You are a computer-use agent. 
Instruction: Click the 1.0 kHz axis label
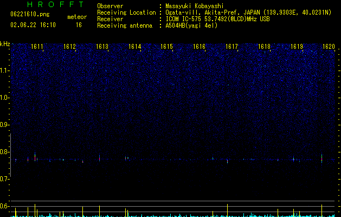(5, 98)
